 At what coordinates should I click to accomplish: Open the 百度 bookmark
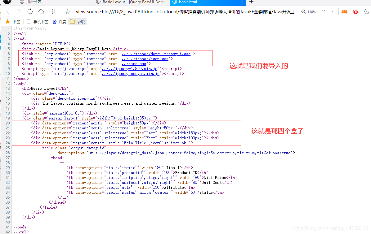[59, 22]
